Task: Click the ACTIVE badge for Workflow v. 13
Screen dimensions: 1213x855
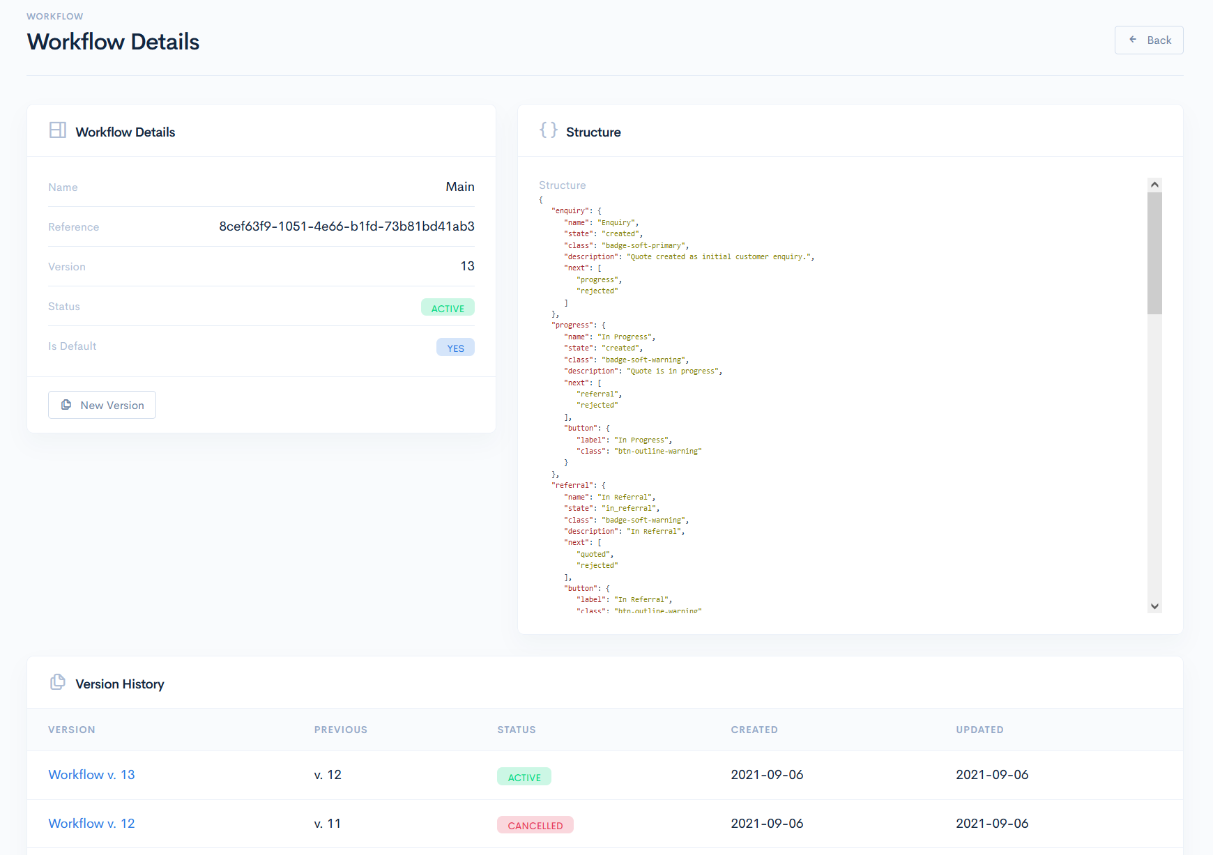Action: click(524, 776)
